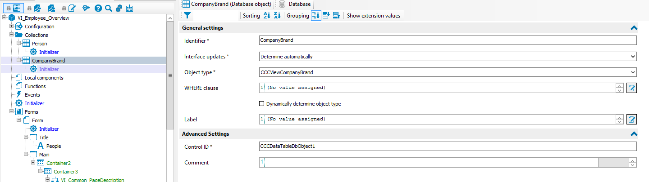Collapse the General settings section
This screenshot has width=649, height=182.
coord(634,28)
